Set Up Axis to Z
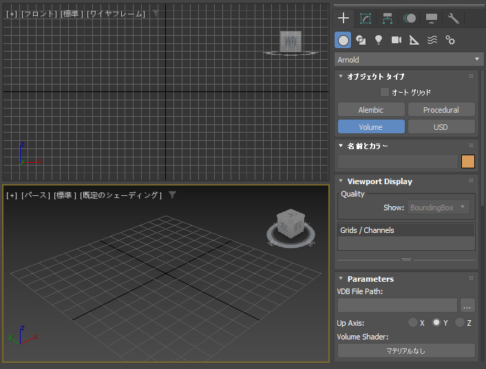The height and width of the screenshot is (369, 486). 460,323
